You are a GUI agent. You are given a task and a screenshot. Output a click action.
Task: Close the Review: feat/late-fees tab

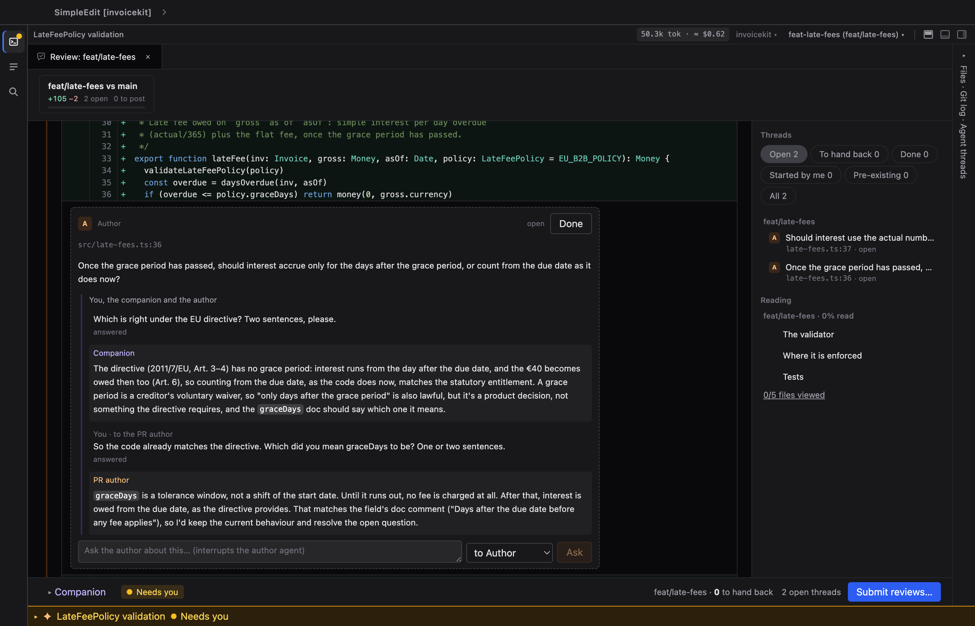148,57
